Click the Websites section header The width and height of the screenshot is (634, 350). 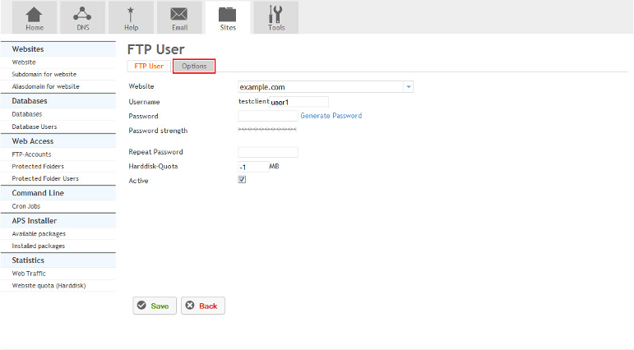click(x=58, y=49)
